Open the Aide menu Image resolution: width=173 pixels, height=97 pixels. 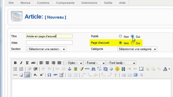pos(122,3)
